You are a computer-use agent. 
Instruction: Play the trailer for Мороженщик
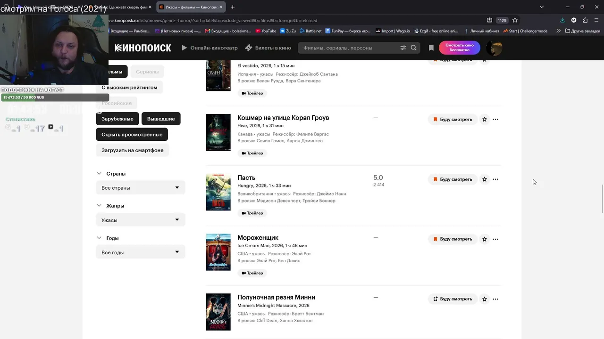click(252, 273)
